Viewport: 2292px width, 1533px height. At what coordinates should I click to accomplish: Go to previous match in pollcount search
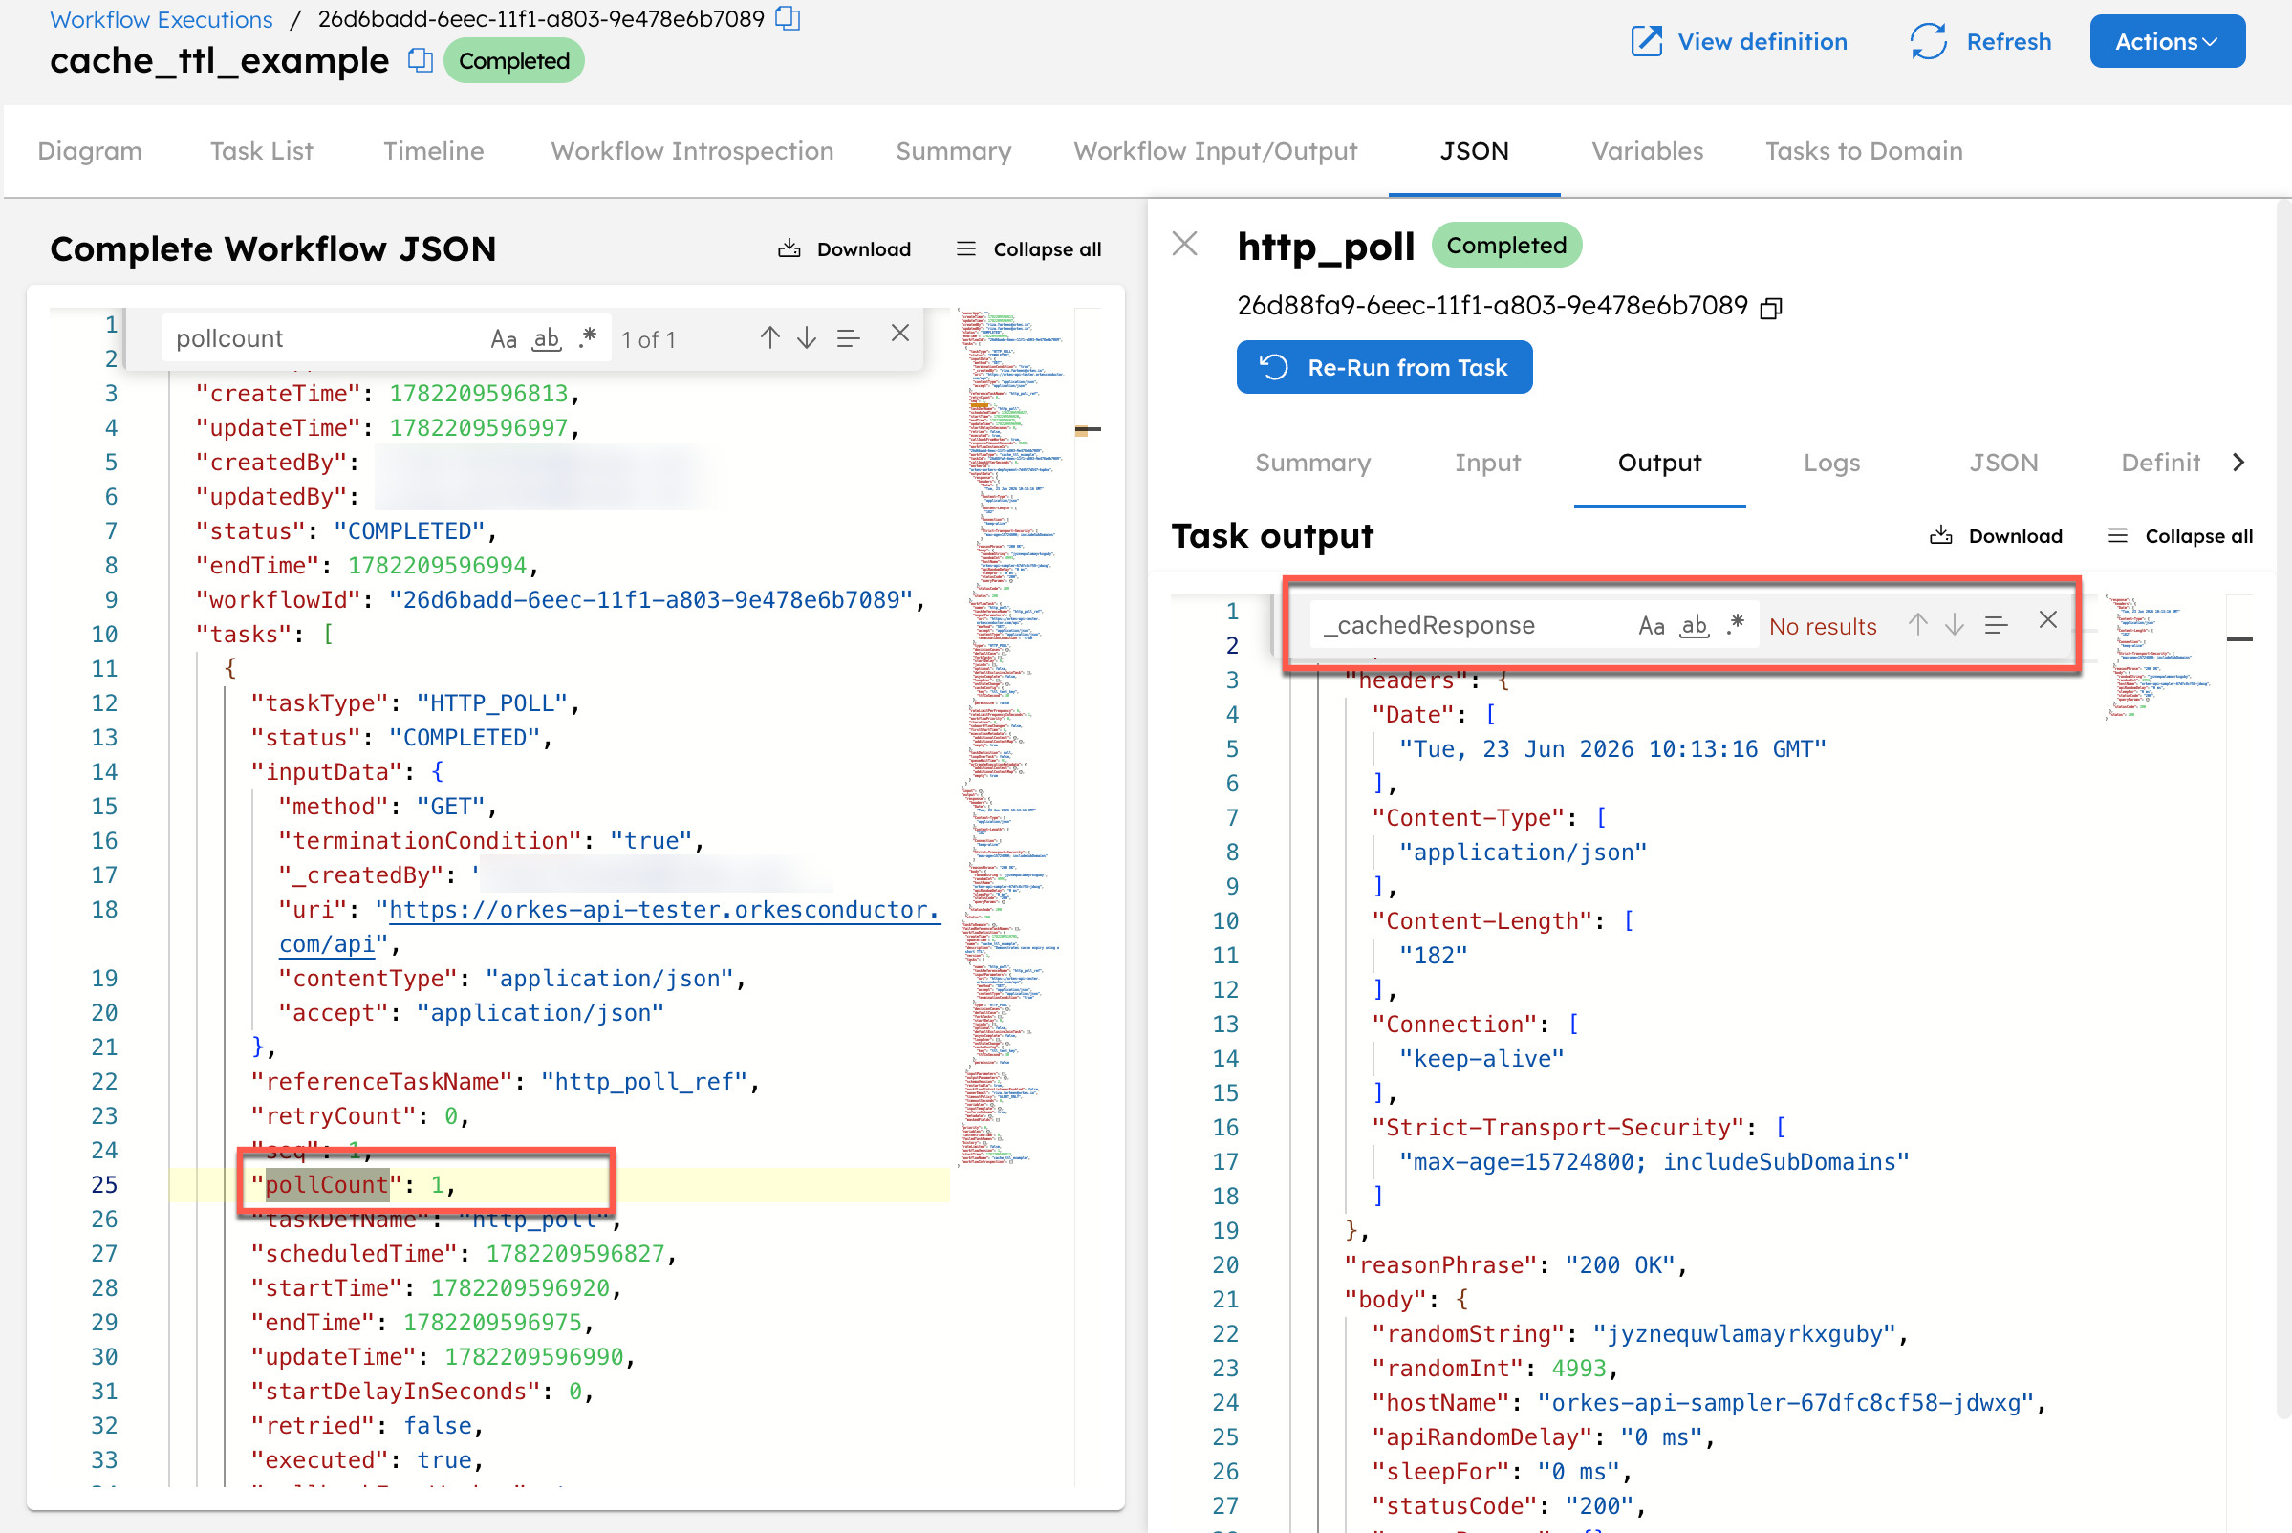click(x=770, y=338)
